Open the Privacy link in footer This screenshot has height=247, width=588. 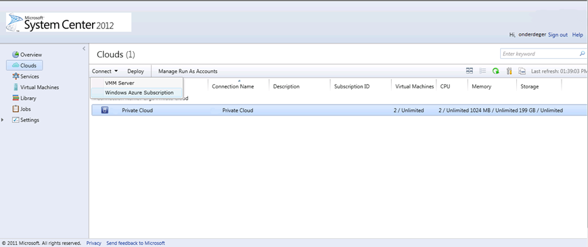tap(94, 243)
